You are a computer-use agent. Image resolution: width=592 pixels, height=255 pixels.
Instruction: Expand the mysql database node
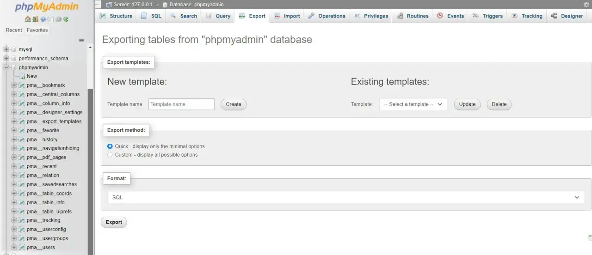pos(6,49)
